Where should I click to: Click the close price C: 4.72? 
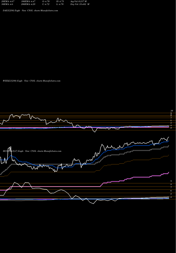click(x=46, y=4)
